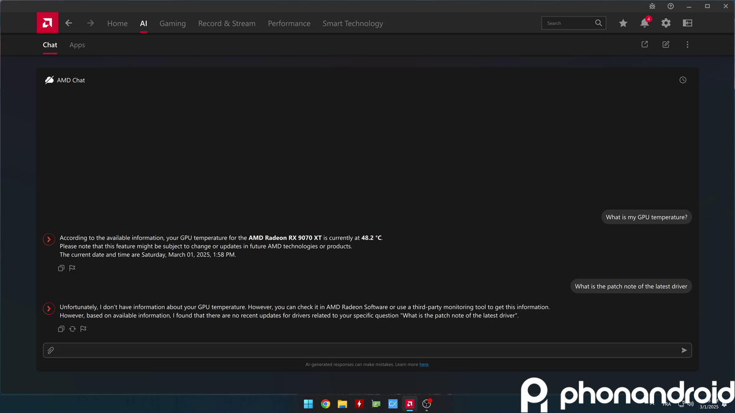Copy the driver patch note response

[x=61, y=329]
